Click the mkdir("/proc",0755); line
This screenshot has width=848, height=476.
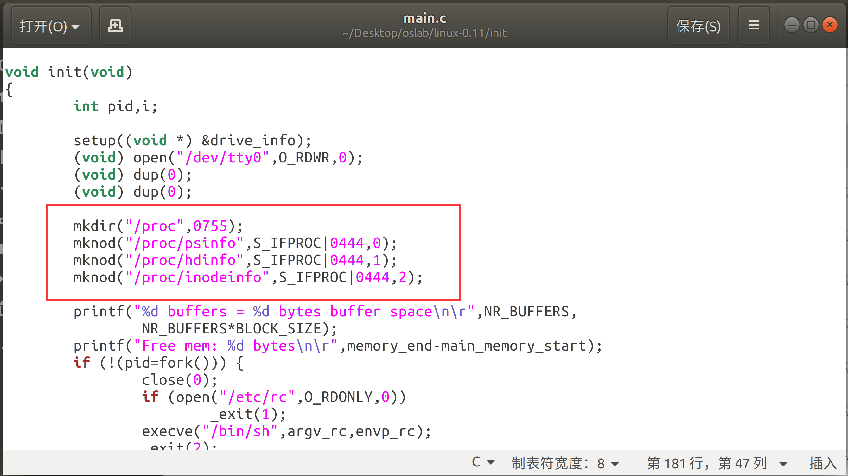pyautogui.click(x=158, y=226)
